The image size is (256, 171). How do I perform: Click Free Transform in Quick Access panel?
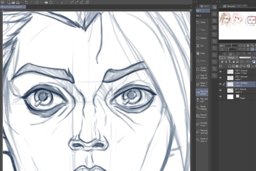click(x=202, y=77)
